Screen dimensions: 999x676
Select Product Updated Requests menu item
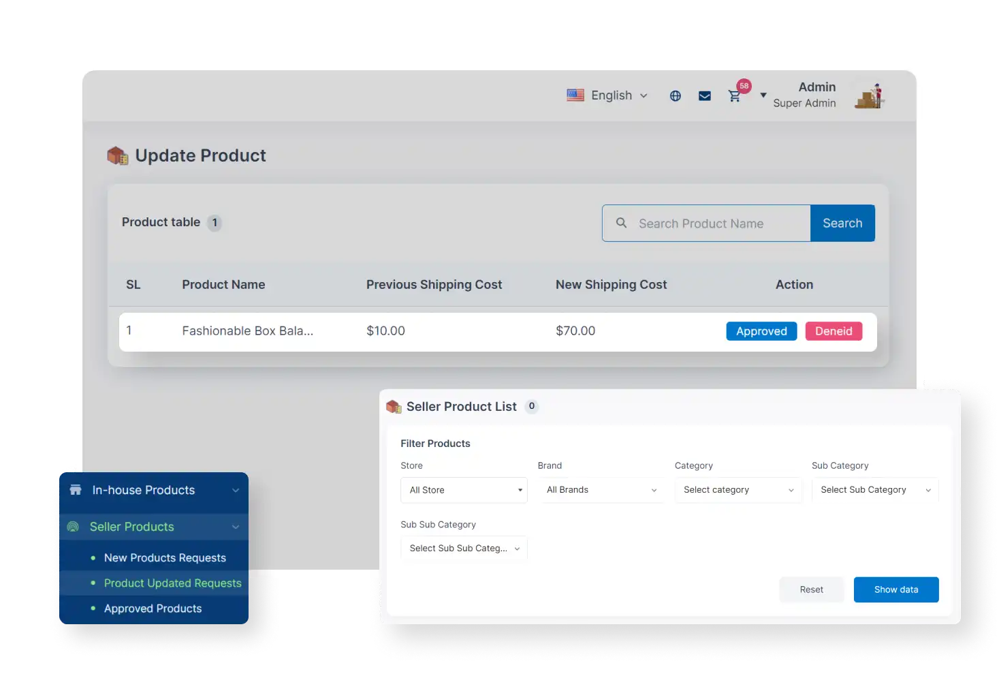(x=172, y=583)
